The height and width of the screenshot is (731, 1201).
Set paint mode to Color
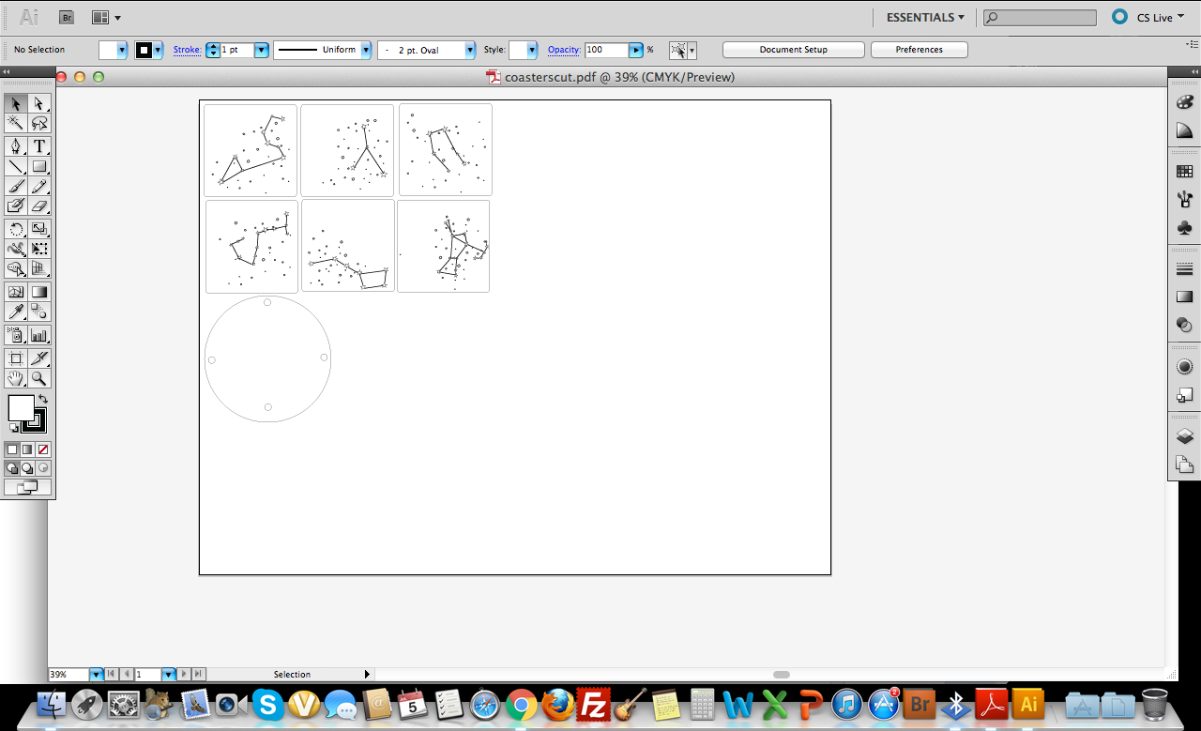(x=12, y=449)
